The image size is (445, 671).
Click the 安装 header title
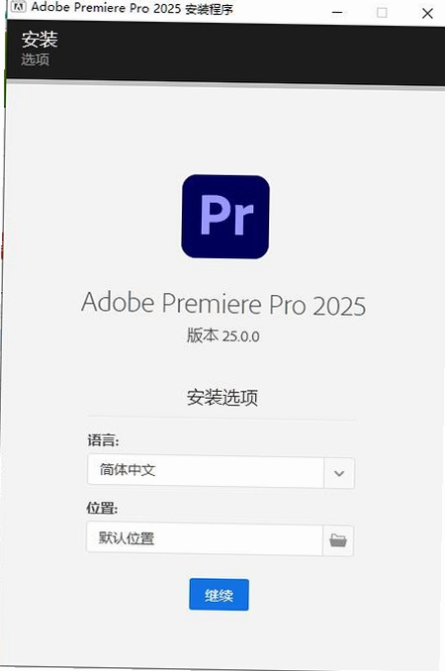[x=40, y=40]
